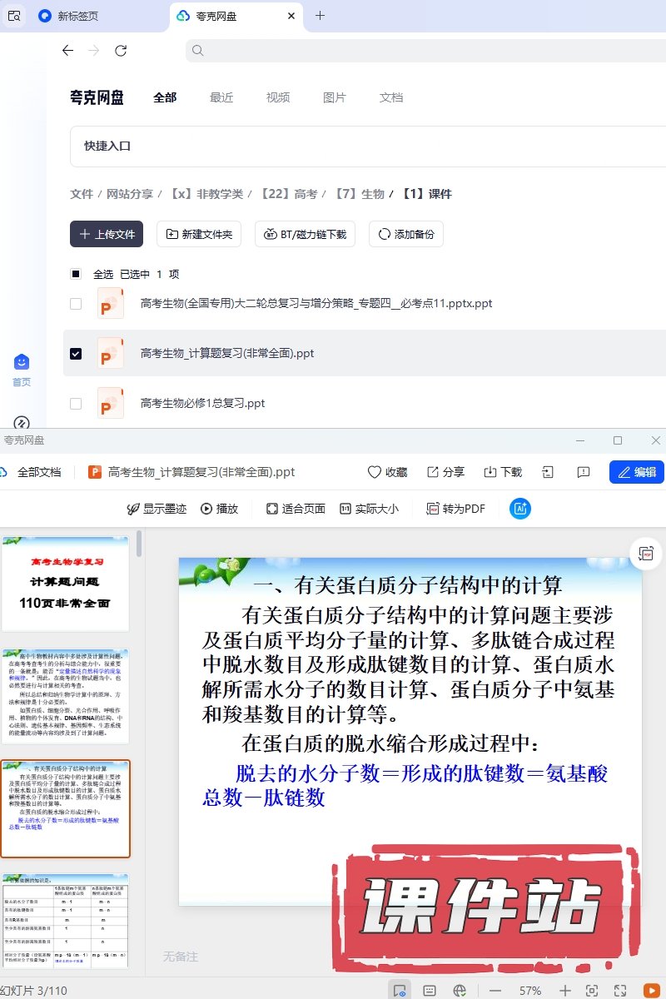Image resolution: width=666 pixels, height=999 pixels.
Task: Select 适合页面 fit page view
Action: (296, 509)
